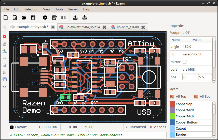This screenshot has height=140, width=218.
Task: Click the gray cylinder-and-cube side tool
Action: coord(5,44)
